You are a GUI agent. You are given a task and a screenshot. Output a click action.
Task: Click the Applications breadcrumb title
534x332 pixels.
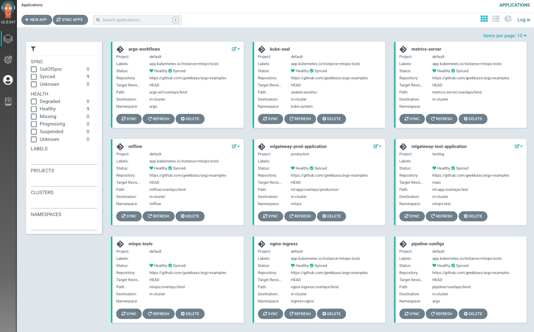(32, 5)
